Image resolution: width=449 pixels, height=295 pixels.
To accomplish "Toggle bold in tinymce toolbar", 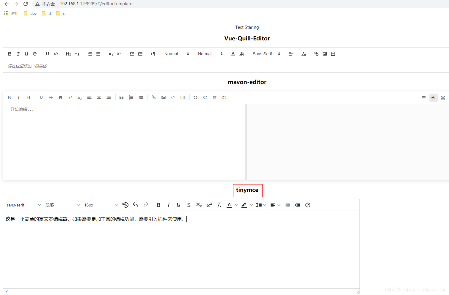I will [x=158, y=205].
